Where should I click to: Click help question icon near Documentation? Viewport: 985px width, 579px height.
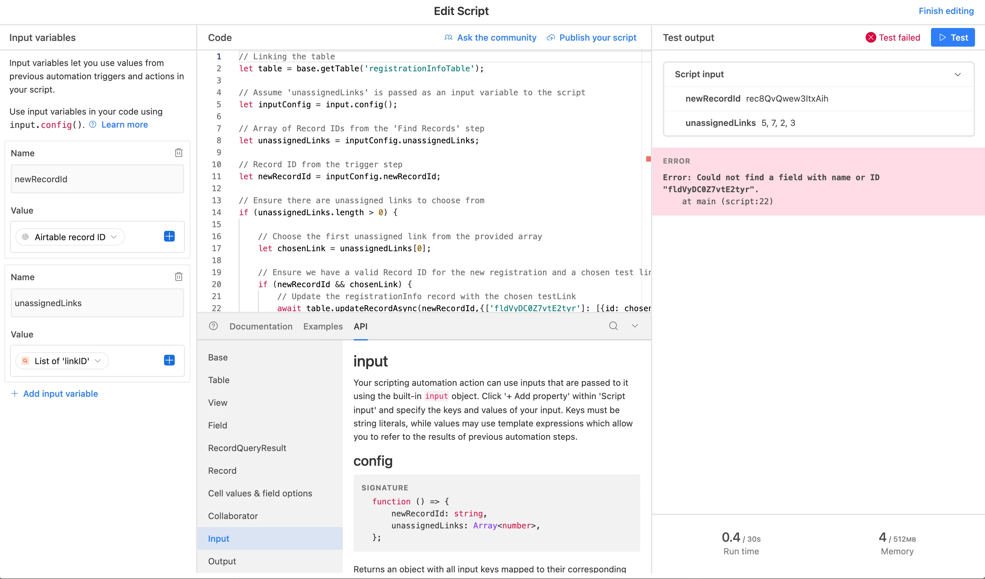click(x=213, y=325)
